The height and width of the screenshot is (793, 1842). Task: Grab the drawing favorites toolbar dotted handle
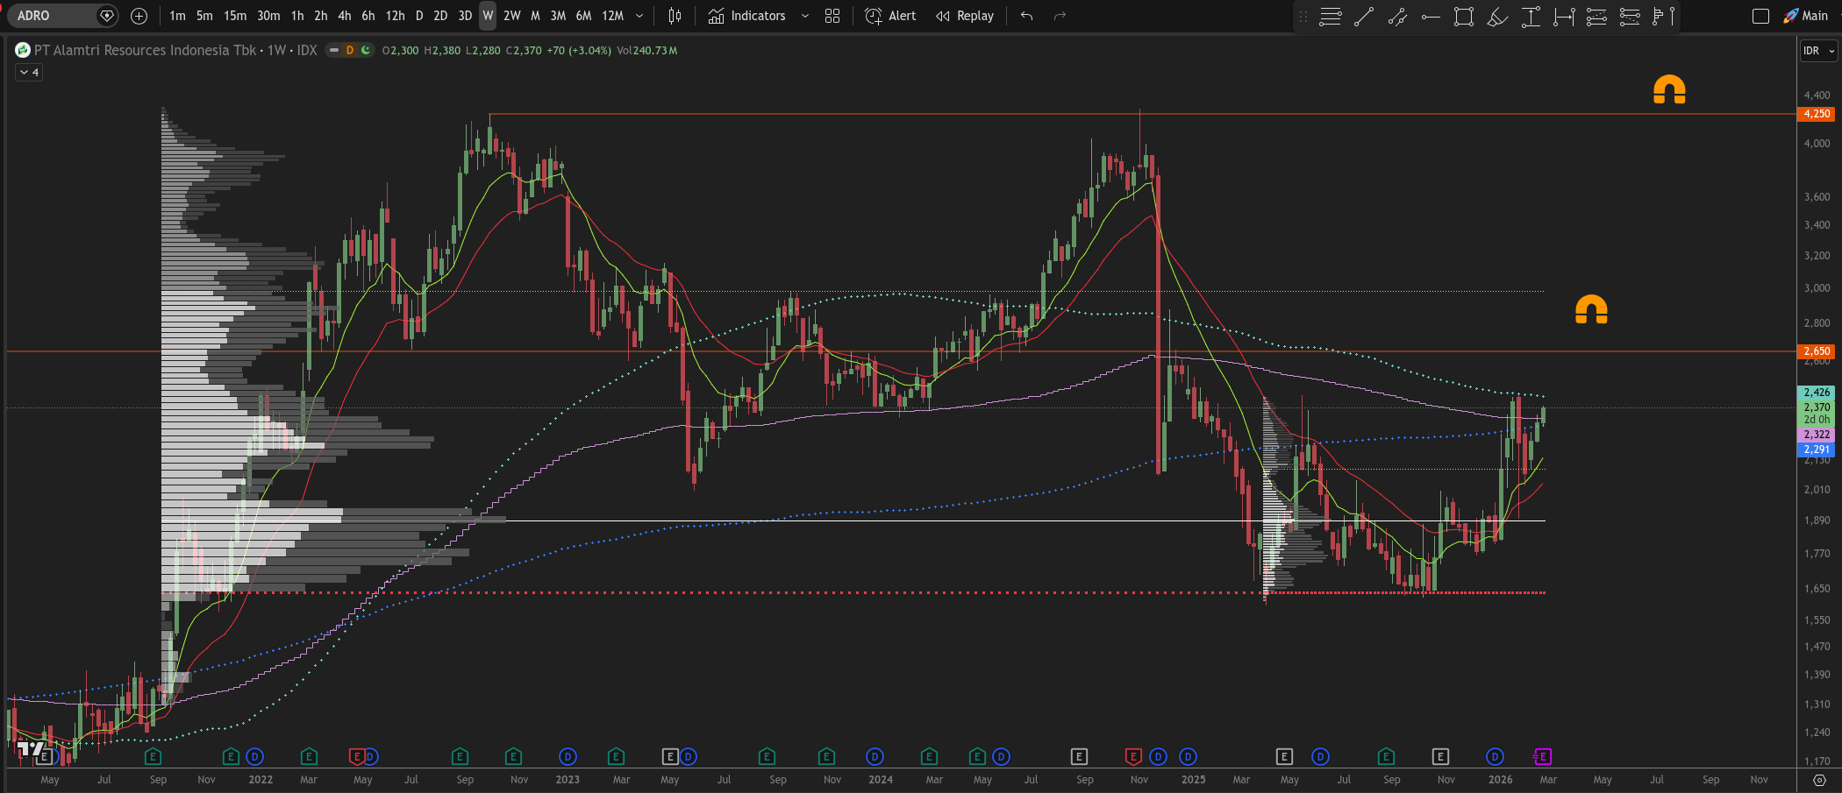click(1303, 17)
